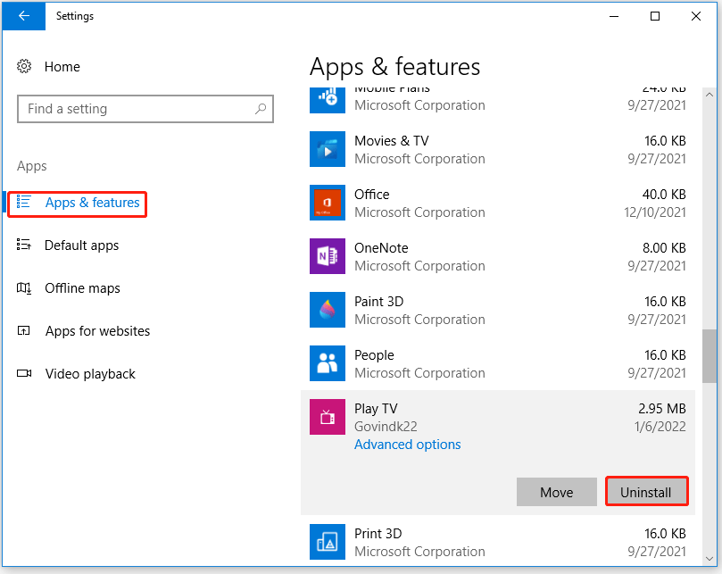Select the Print 3D app icon
Image resolution: width=722 pixels, height=574 pixels.
(x=327, y=542)
